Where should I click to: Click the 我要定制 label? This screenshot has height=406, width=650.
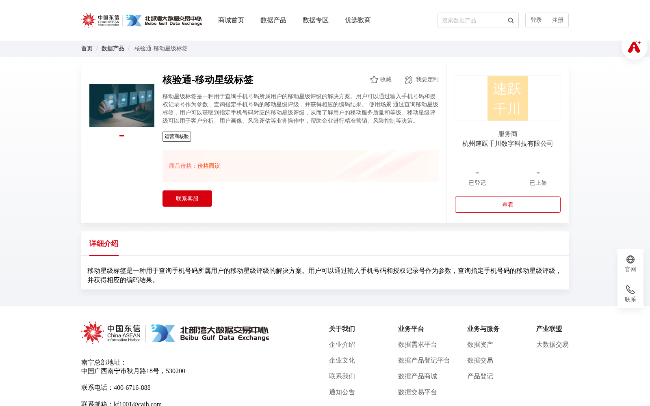tap(427, 80)
